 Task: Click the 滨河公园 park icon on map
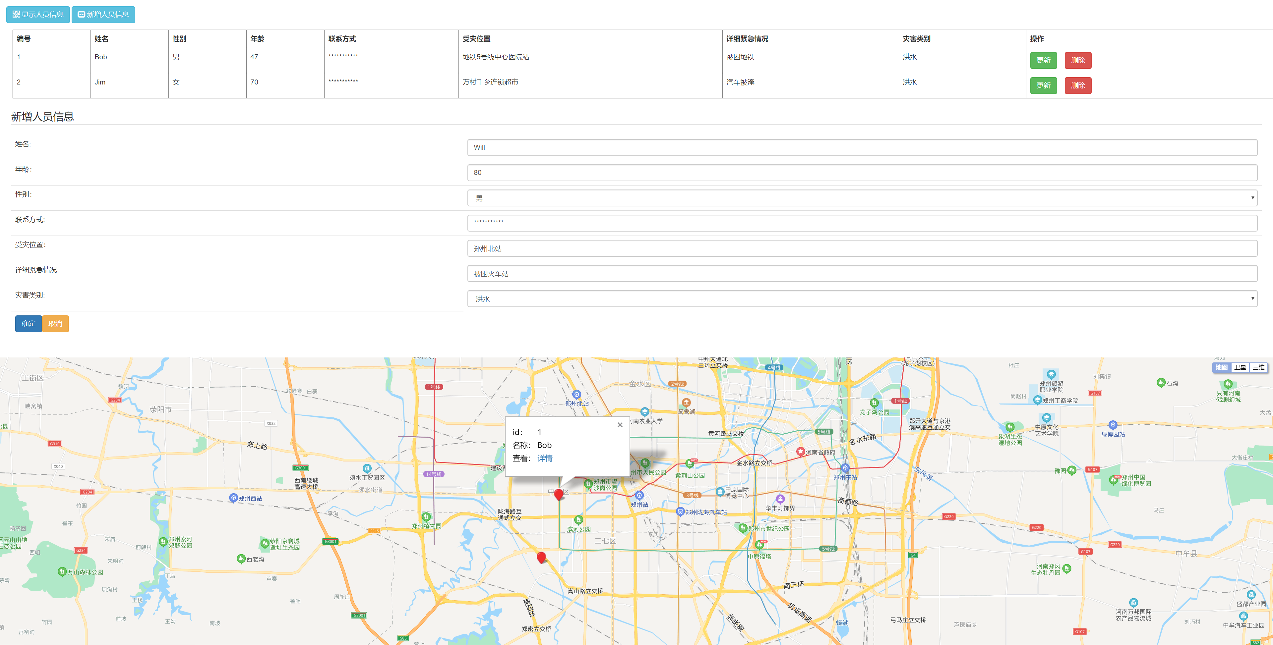tap(579, 520)
